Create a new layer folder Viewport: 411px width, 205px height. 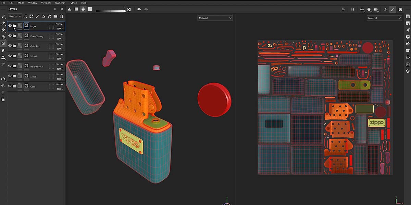tap(55, 16)
